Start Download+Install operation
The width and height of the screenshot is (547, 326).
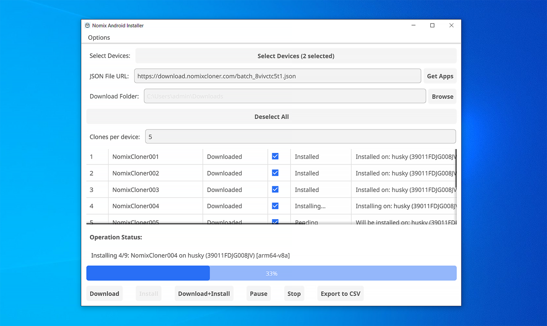(x=204, y=294)
